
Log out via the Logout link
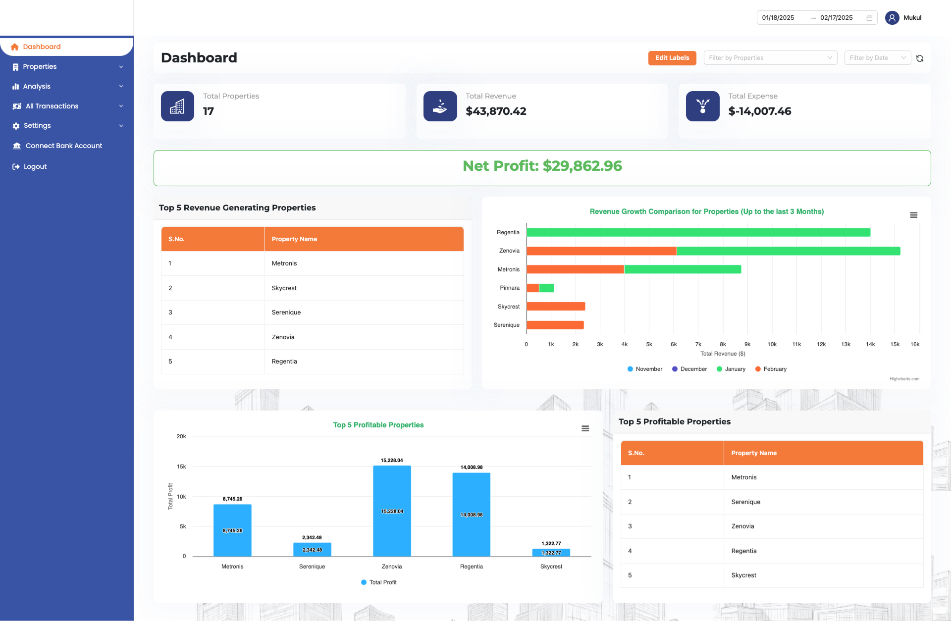pos(35,166)
